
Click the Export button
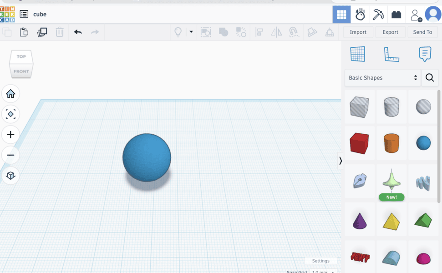[x=390, y=32]
